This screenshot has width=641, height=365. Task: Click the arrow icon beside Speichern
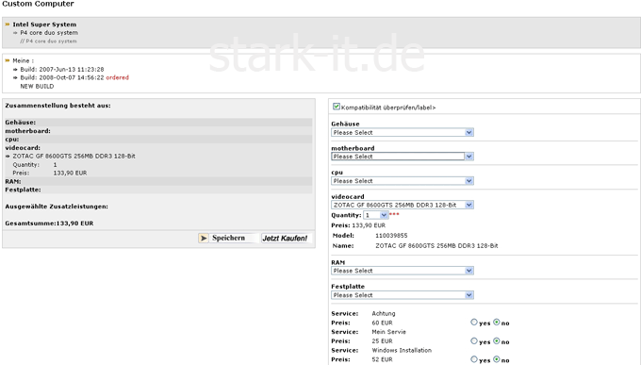click(x=204, y=239)
